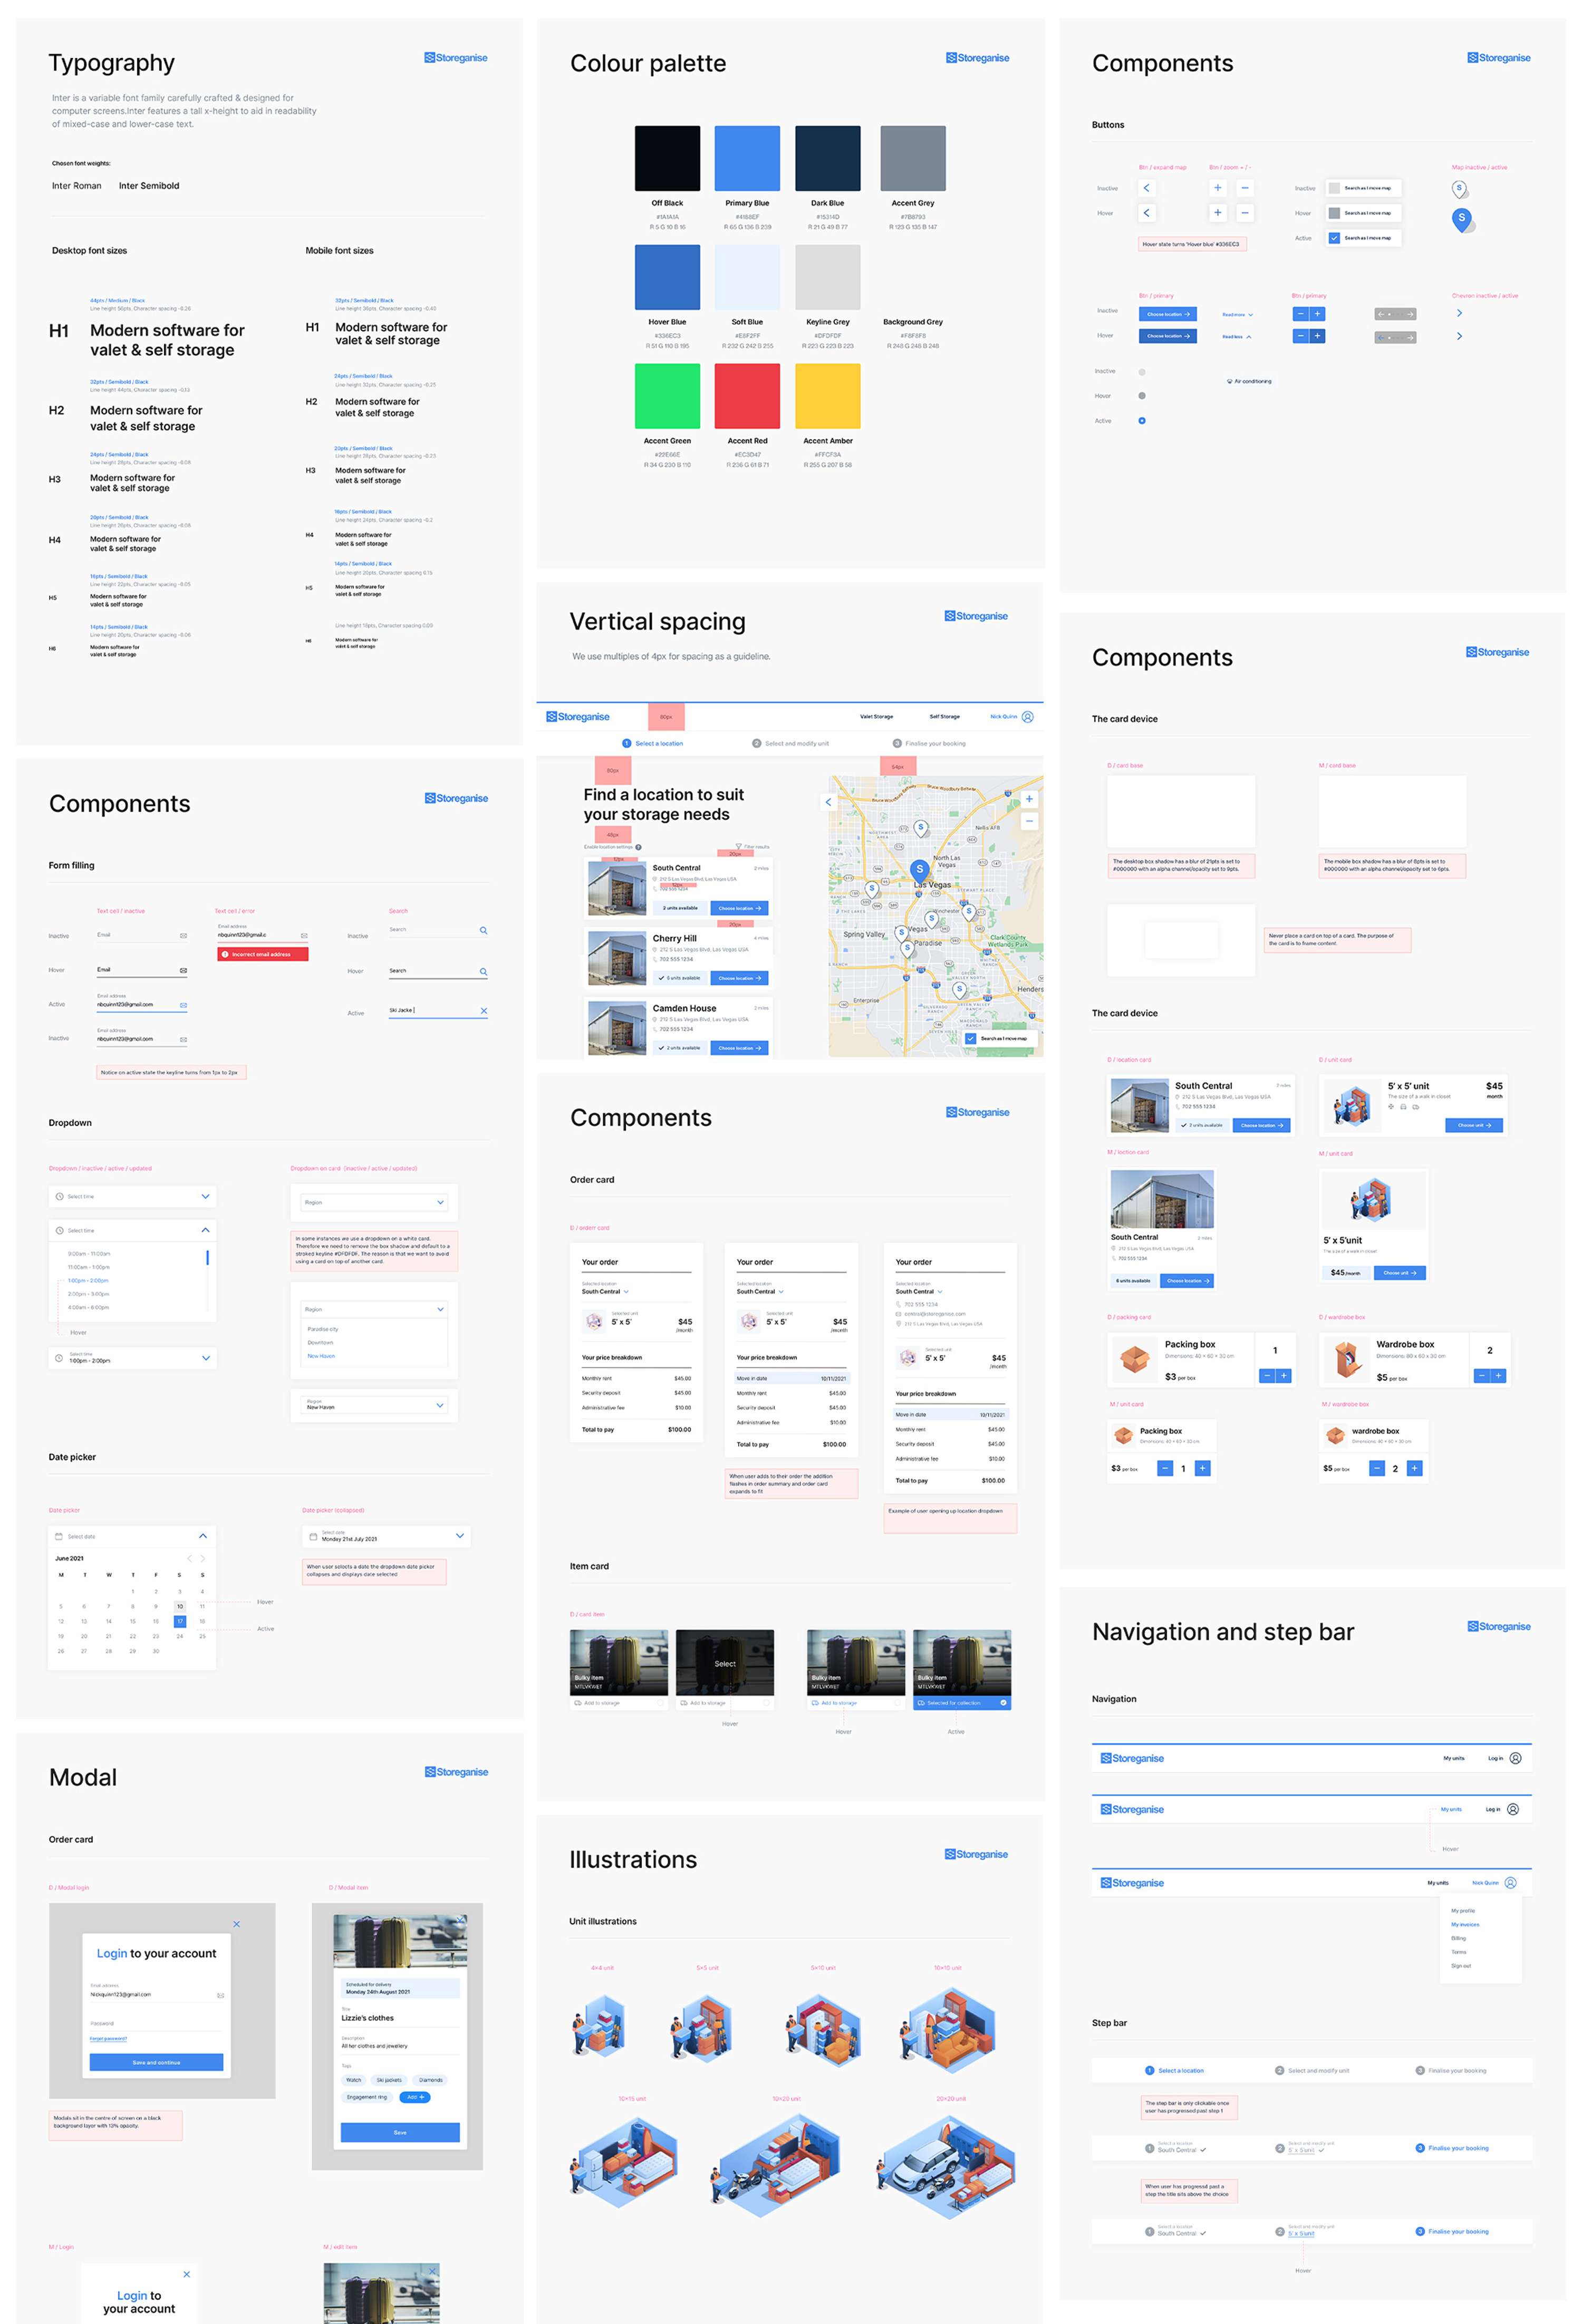Click the Storeganise logo on the Typography board
This screenshot has height=2324, width=1582.
[x=455, y=58]
